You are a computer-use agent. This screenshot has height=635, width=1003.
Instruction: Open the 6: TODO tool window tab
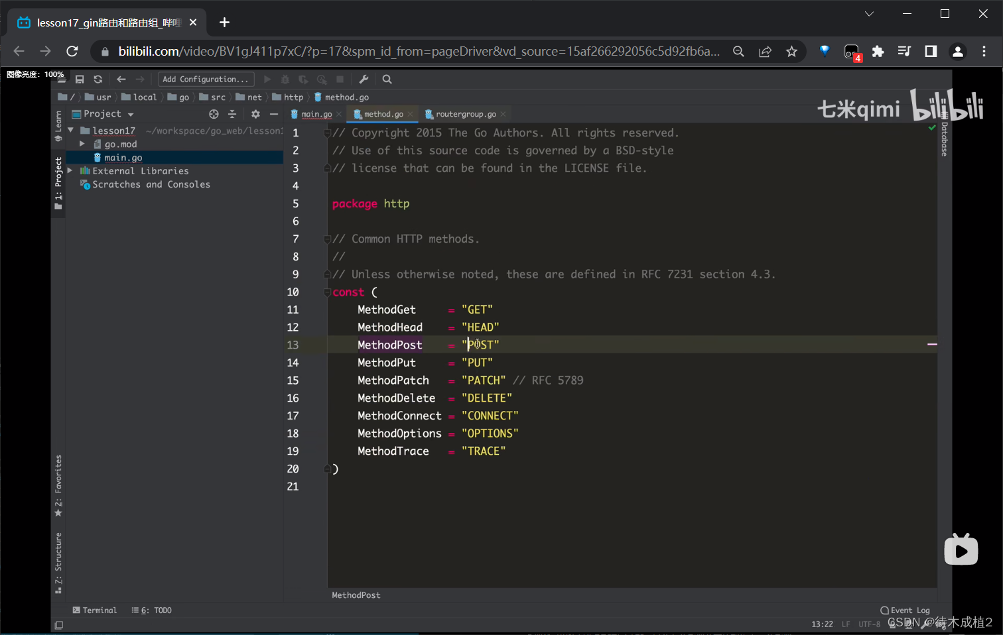(152, 610)
